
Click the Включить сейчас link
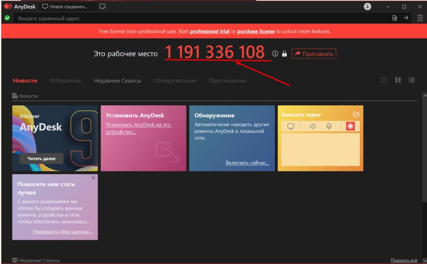coord(247,163)
